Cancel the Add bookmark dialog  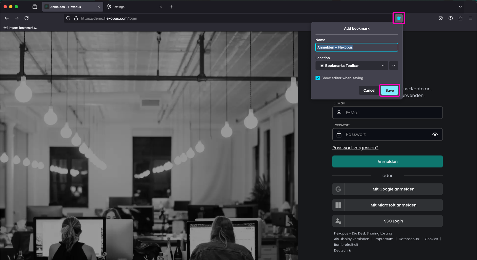coord(369,90)
